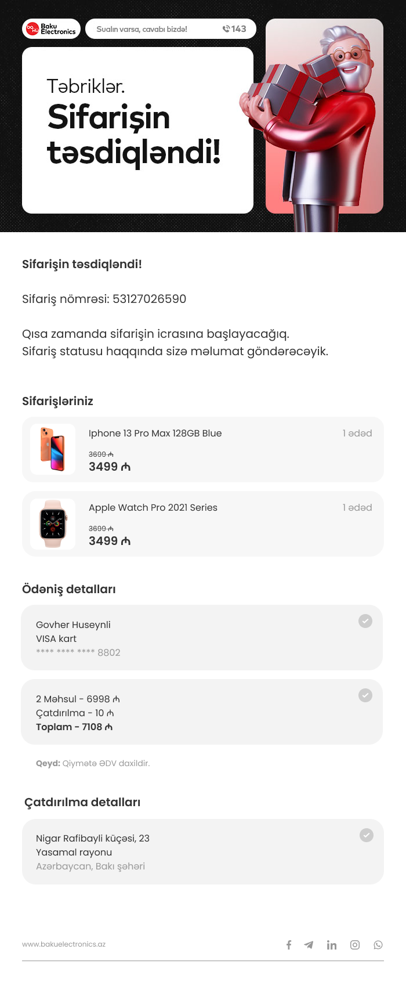
Task: Open the Instagram social icon
Action: (355, 945)
